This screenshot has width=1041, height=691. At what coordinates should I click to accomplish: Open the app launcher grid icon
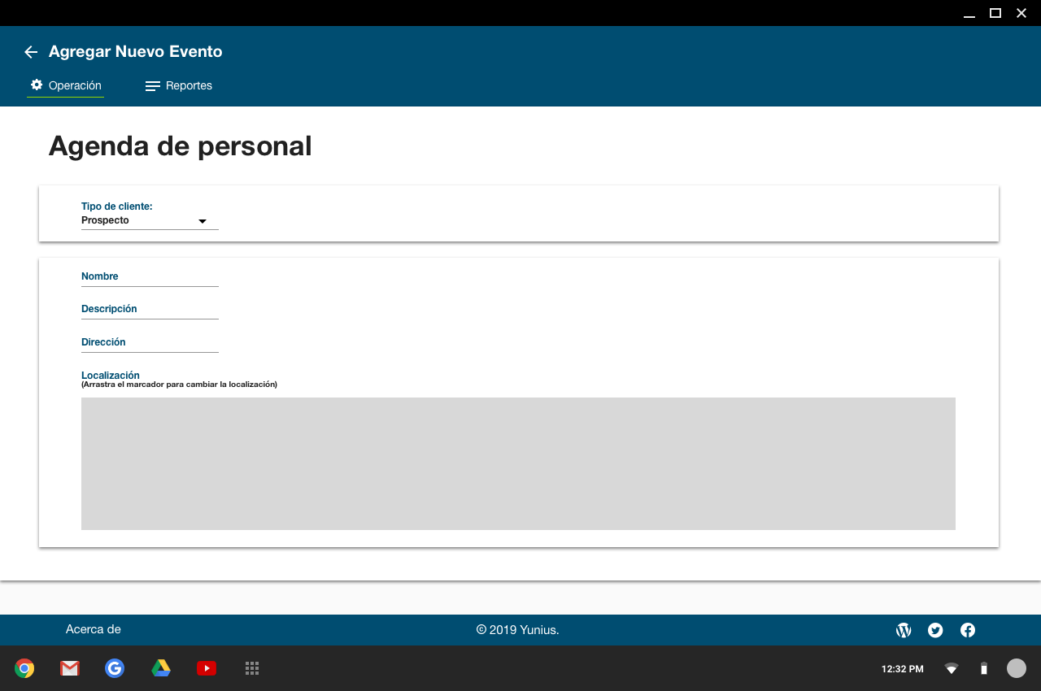pos(252,668)
